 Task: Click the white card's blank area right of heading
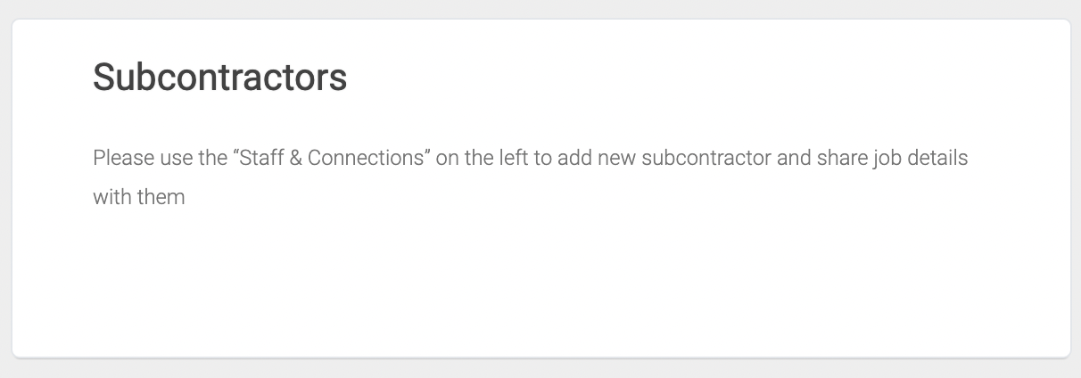(705, 78)
